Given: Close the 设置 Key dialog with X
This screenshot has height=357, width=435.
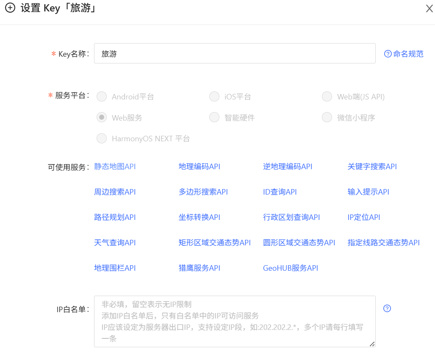Looking at the screenshot, I should click(429, 8).
